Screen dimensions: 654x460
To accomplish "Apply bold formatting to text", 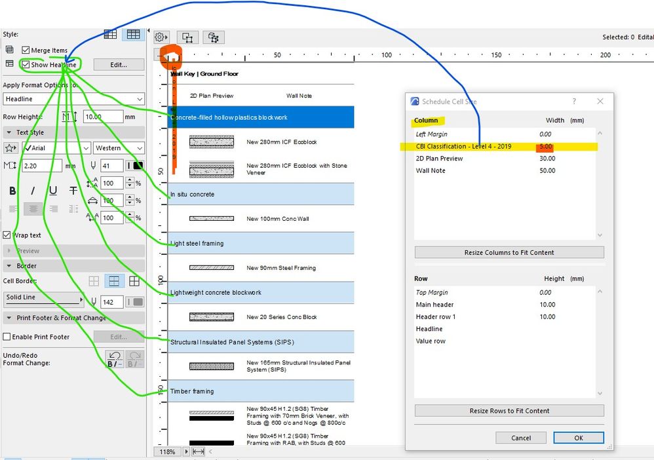I will tap(11, 191).
